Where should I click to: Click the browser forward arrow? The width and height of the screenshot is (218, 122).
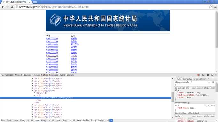[x=8, y=7]
